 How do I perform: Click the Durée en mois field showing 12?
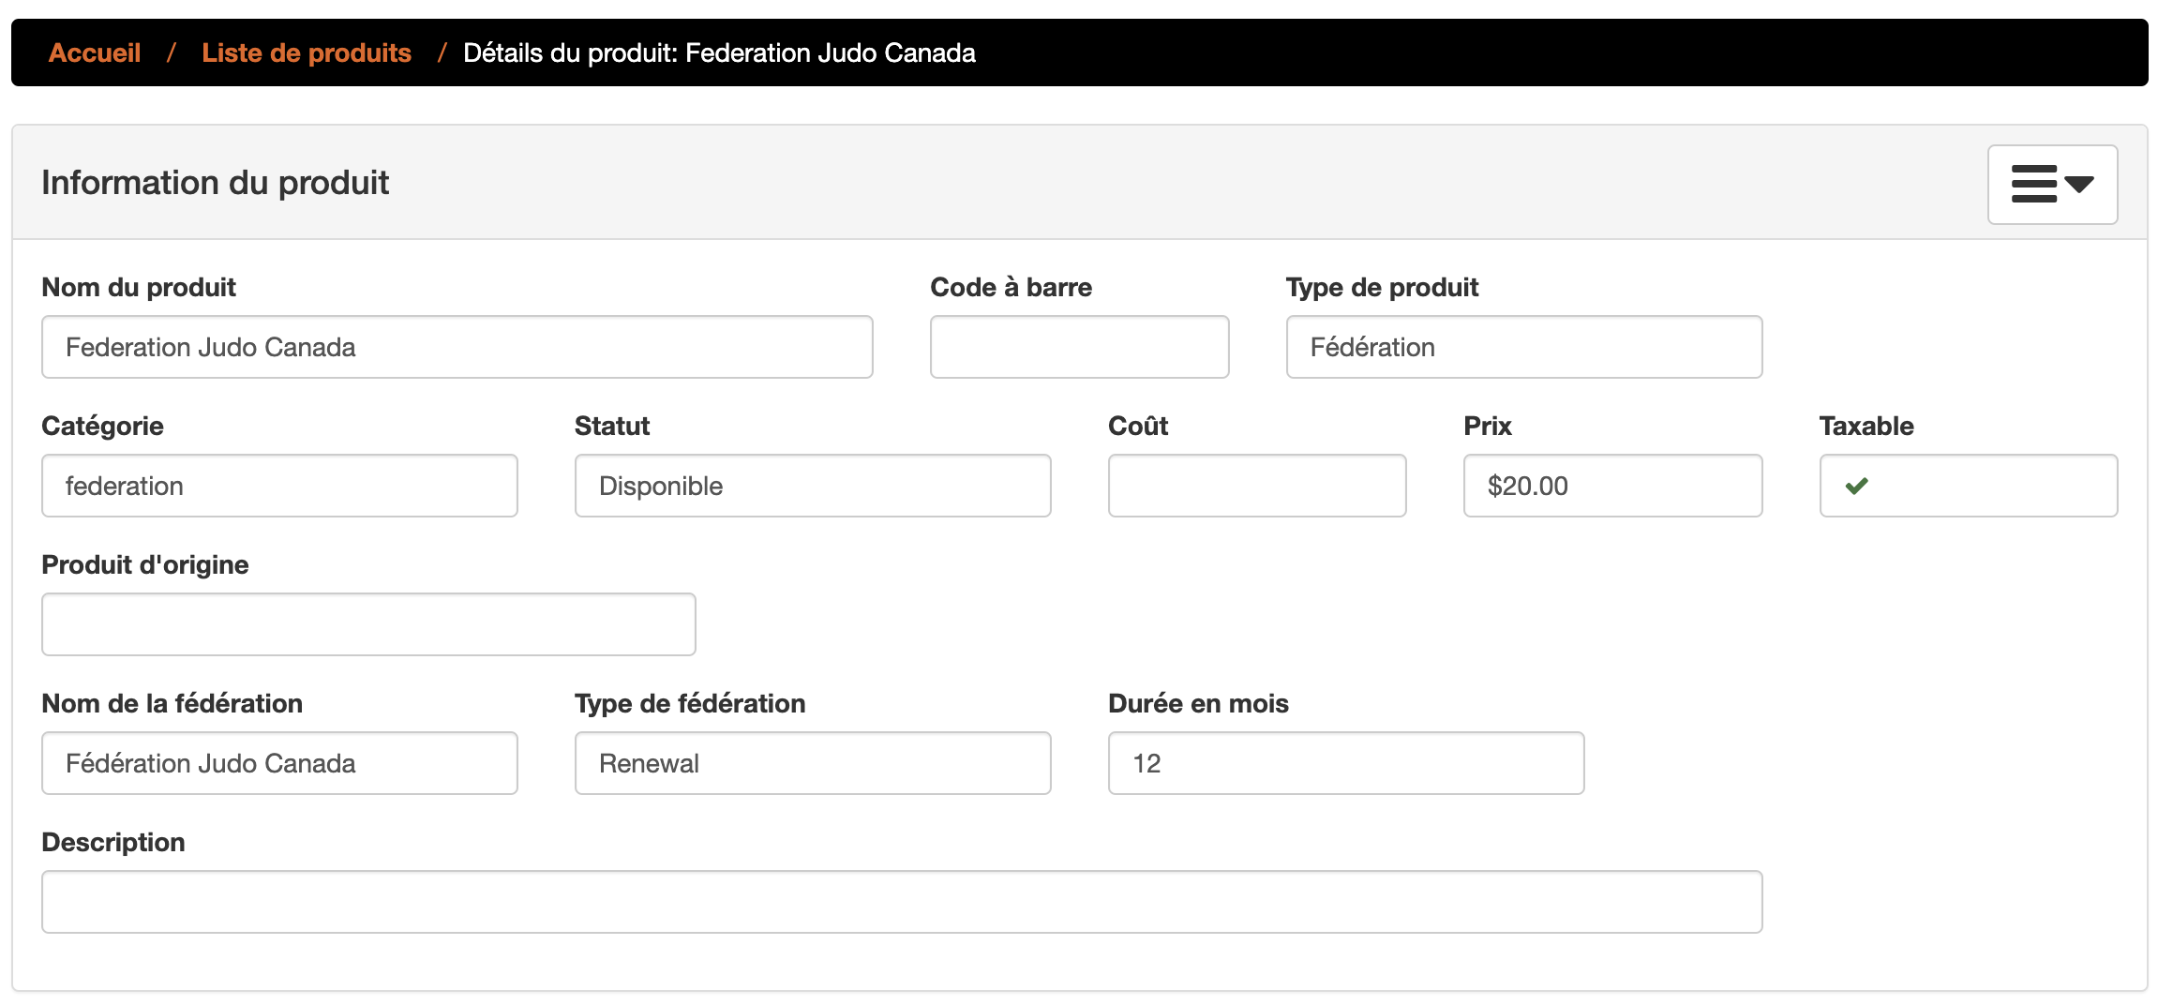click(1344, 763)
